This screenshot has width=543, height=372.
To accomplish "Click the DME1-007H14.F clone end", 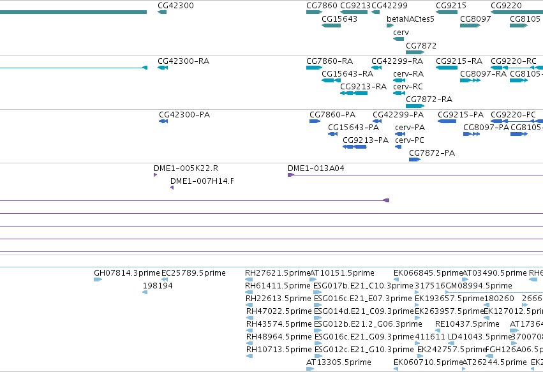I will (x=172, y=188).
